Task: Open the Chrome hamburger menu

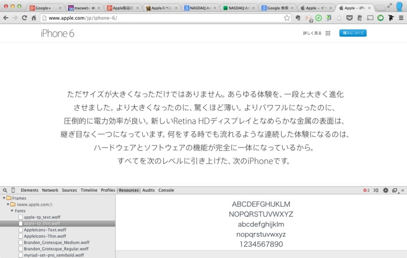Action: point(401,18)
